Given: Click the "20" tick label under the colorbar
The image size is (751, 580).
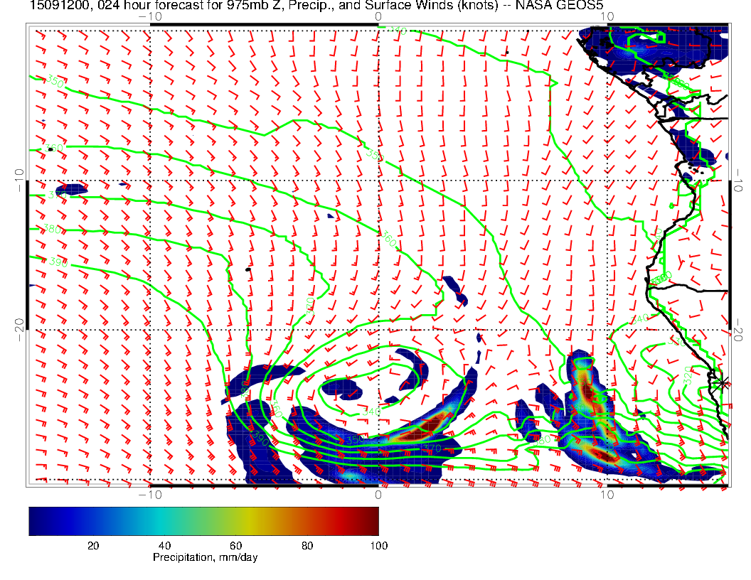Looking at the screenshot, I should click(x=92, y=545).
